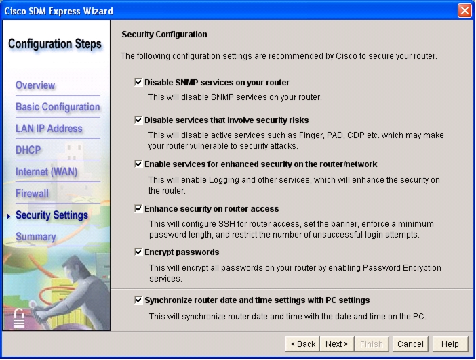Click text 'This will disable SNMP services on your router.'

click(x=235, y=97)
